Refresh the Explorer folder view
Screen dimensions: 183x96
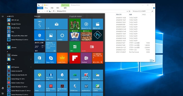[x=129, y=11]
